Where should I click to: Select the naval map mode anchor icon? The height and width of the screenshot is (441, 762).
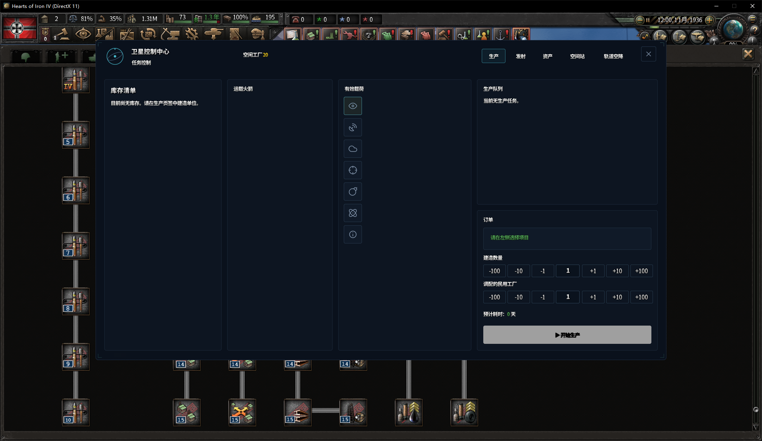click(x=679, y=37)
